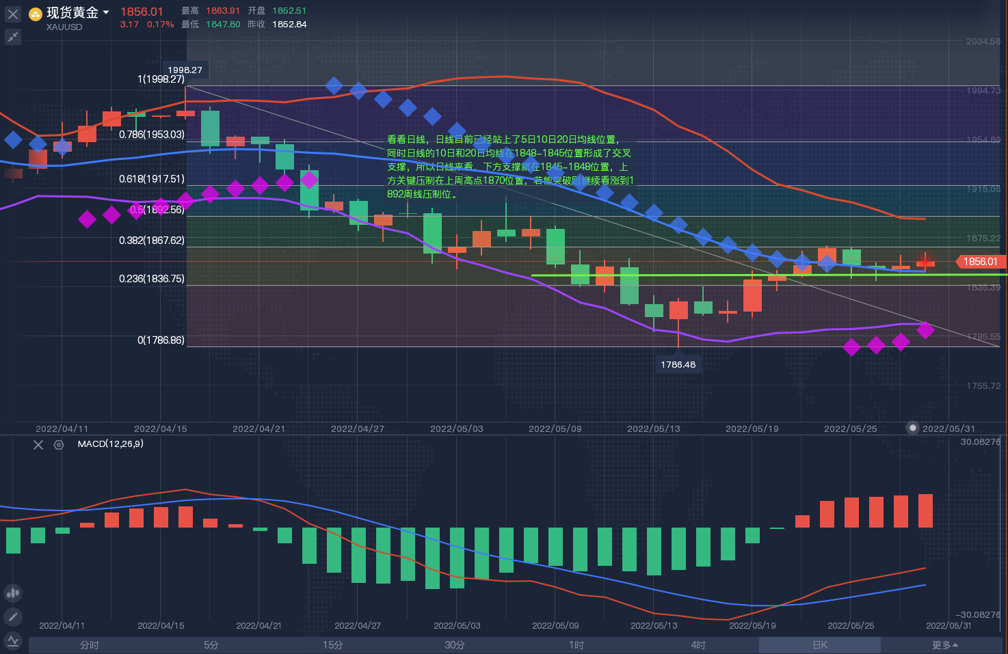The image size is (1008, 654).
Task: Select the 日K timeframe tab
Action: point(820,645)
